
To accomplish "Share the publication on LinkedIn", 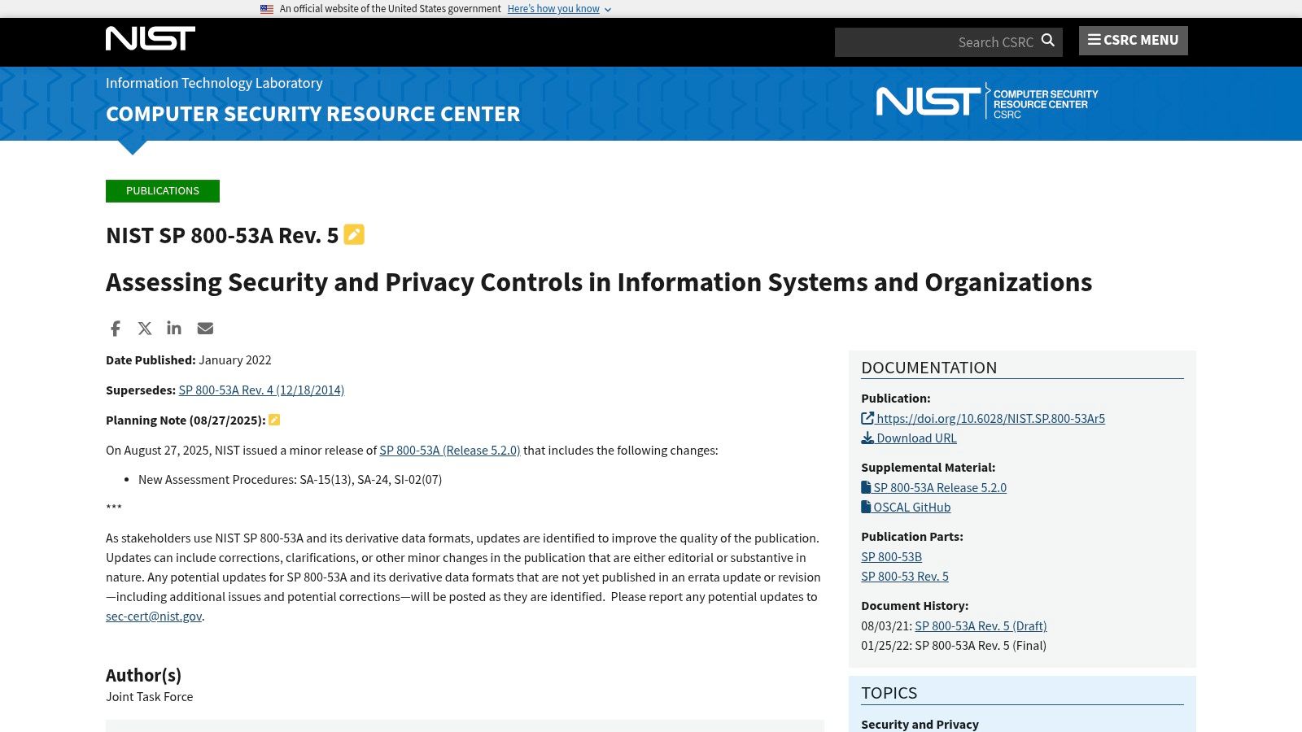I will [173, 328].
